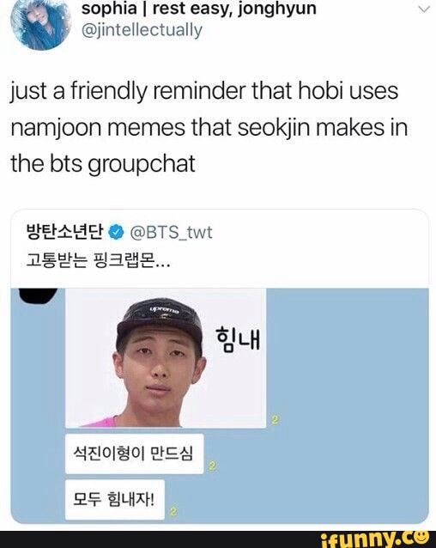Open the ifunny.co watermark logo
This screenshot has width=436, height=548.
pyautogui.click(x=375, y=539)
